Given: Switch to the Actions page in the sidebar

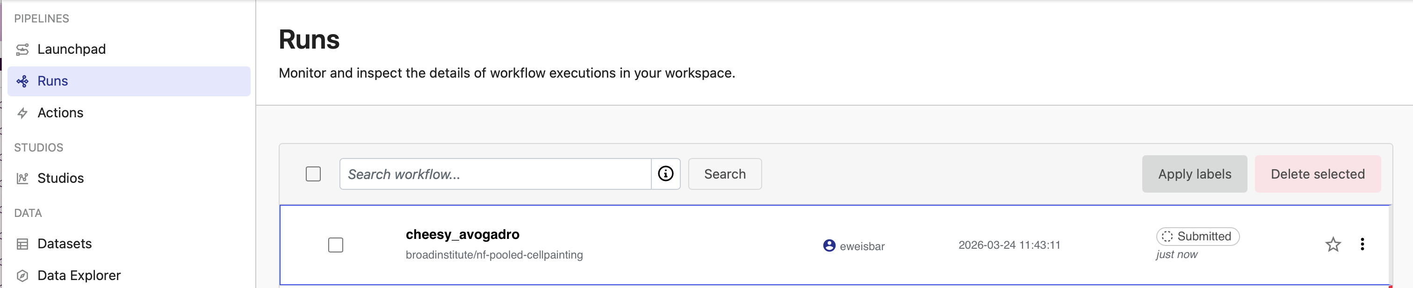Looking at the screenshot, I should coord(60,113).
